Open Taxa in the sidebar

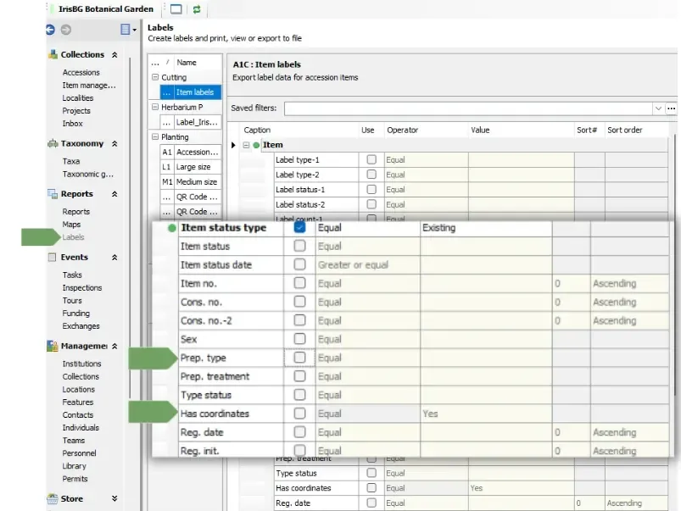(70, 162)
